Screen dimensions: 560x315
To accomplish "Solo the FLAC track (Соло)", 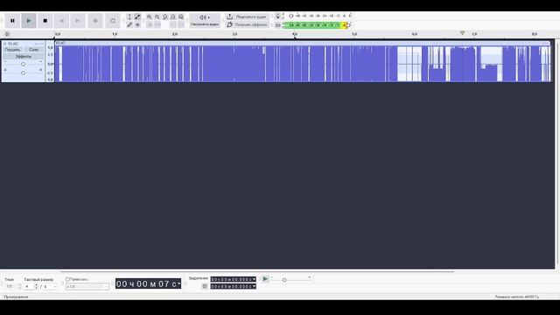I will tap(33, 50).
